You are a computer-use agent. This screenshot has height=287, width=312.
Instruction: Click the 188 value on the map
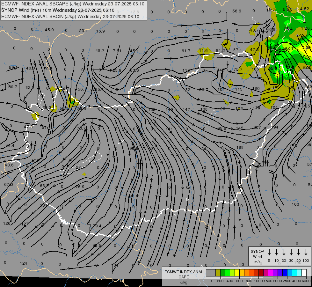pyautogui.click(x=240, y=147)
